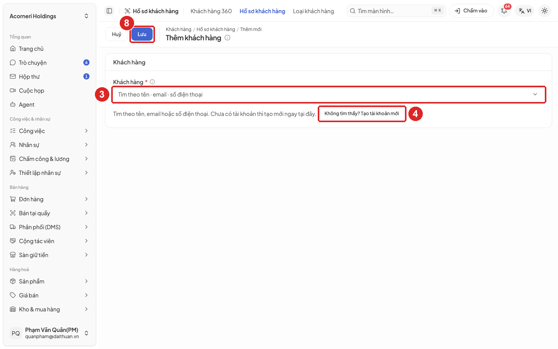Click the Nhân sự people icon
Screen dimensions: 558x349
(x=13, y=145)
